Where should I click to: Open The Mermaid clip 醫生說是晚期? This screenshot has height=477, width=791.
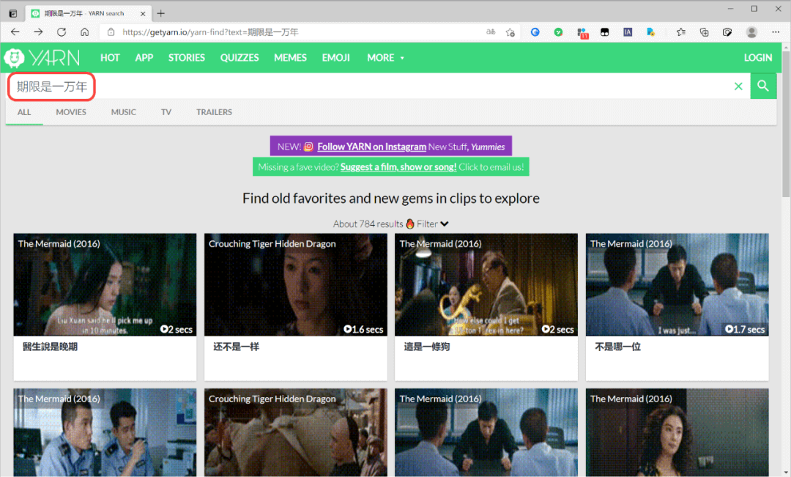tap(105, 285)
